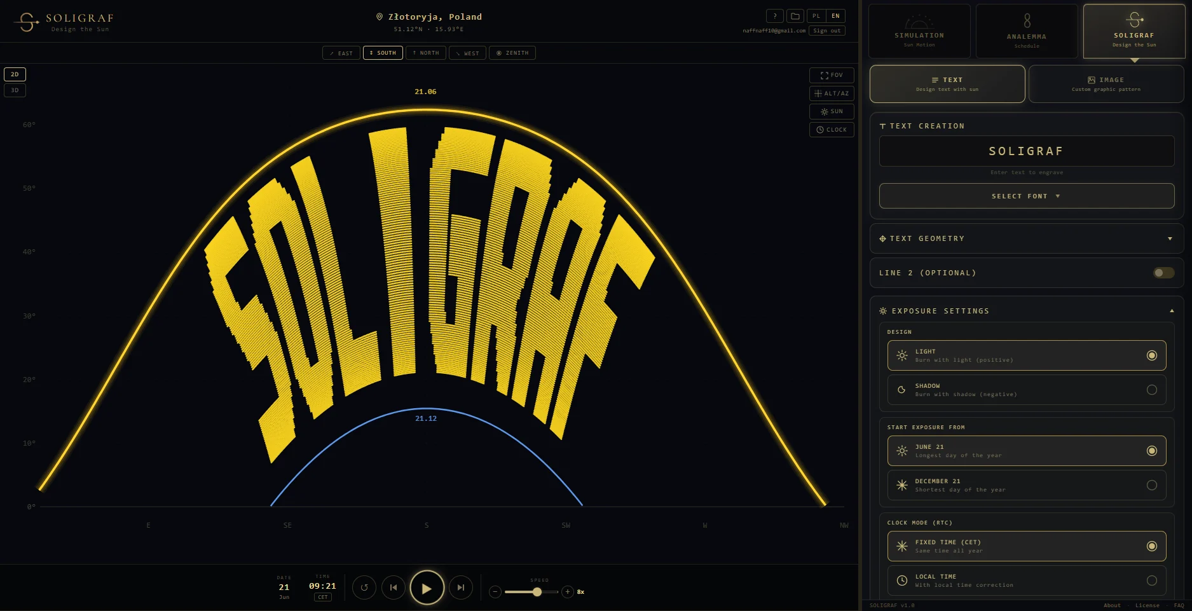1192x611 pixels.
Task: Click the Soligraf tab icon
Action: (x=1134, y=20)
